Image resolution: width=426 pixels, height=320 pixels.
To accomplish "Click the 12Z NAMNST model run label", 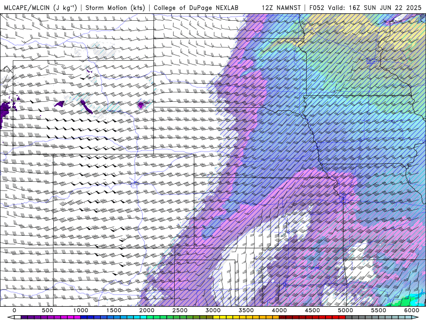I will point(281,7).
